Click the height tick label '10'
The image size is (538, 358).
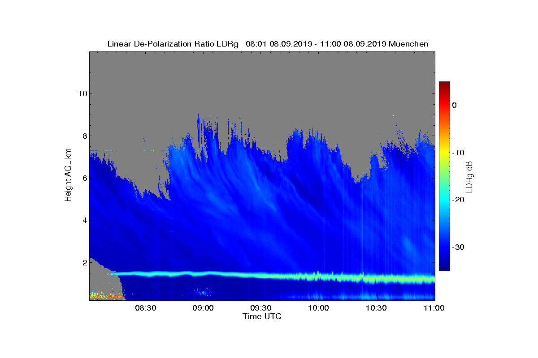[82, 94]
